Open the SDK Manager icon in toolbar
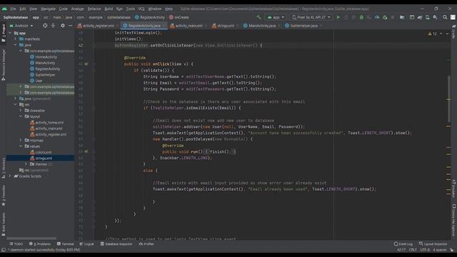Image resolution: width=457 pixels, height=257 pixels. coord(435,17)
